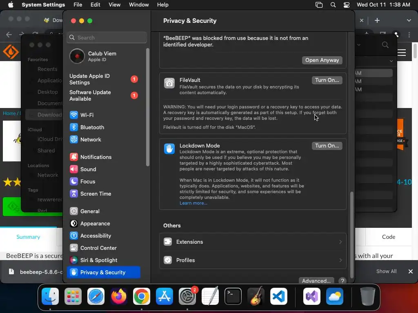The width and height of the screenshot is (418, 313).
Task: Open GarageBand from Dock
Action: 256,296
